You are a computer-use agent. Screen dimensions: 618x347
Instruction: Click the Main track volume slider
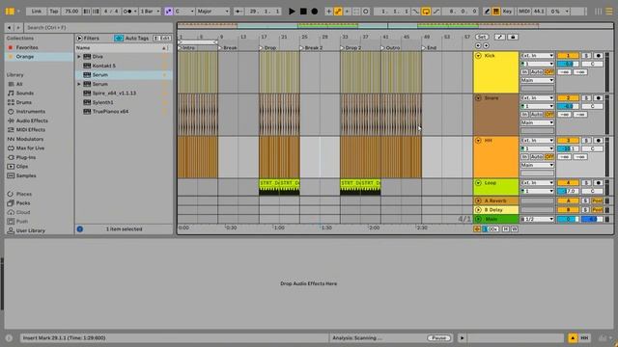pyautogui.click(x=568, y=219)
